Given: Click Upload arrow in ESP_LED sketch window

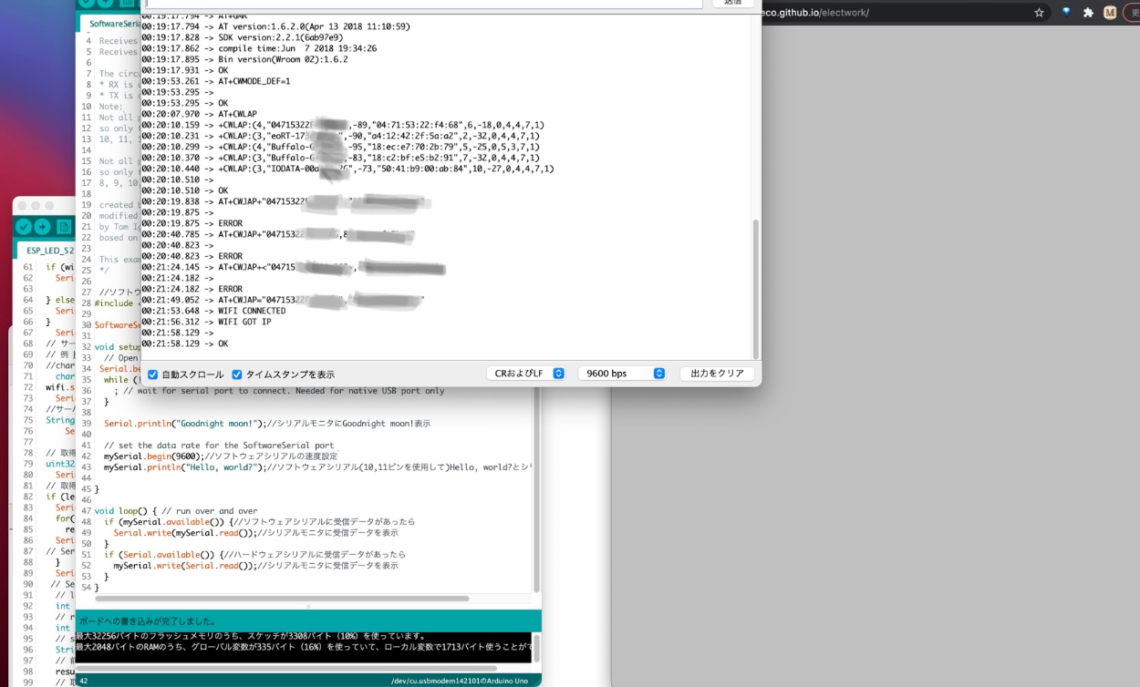Looking at the screenshot, I should pos(43,227).
